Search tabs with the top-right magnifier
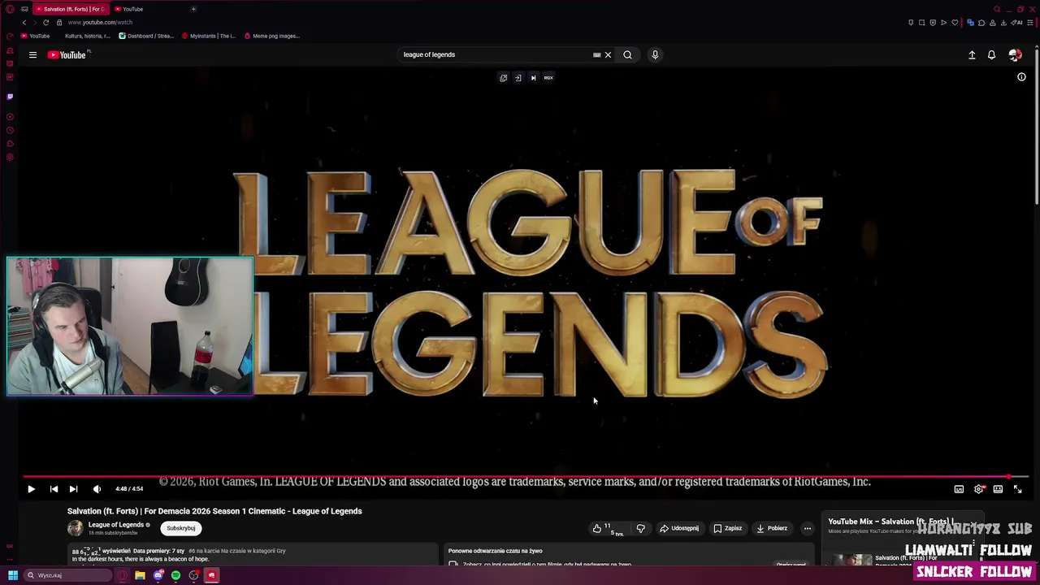1040x585 pixels. click(997, 9)
